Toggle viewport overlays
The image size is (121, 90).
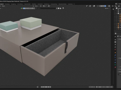point(94,6)
